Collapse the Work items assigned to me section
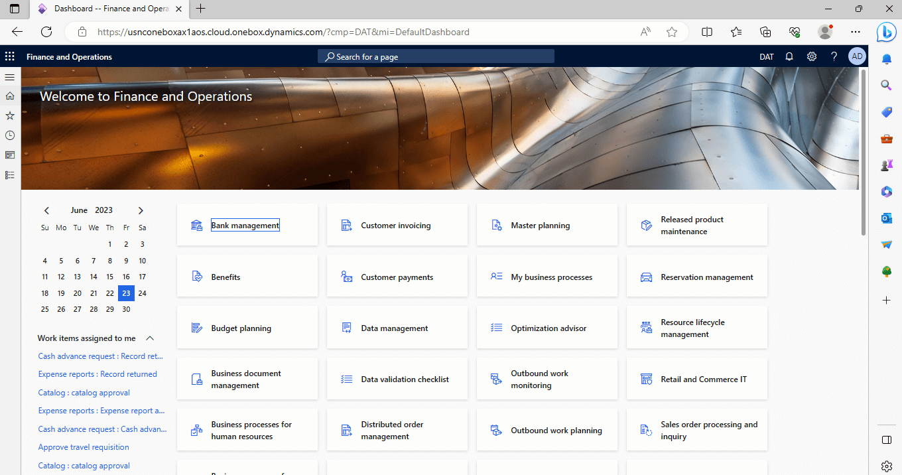This screenshot has width=902, height=475. point(150,338)
